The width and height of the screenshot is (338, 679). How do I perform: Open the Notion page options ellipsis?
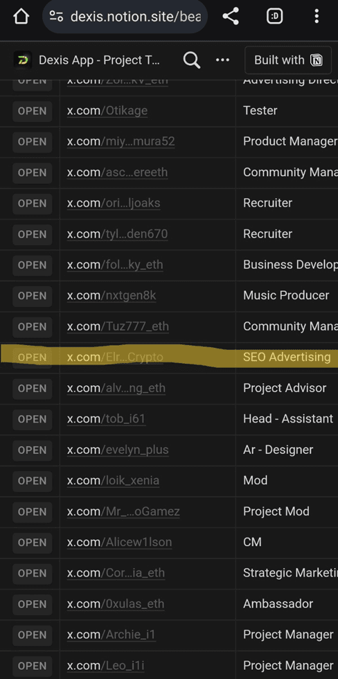222,60
